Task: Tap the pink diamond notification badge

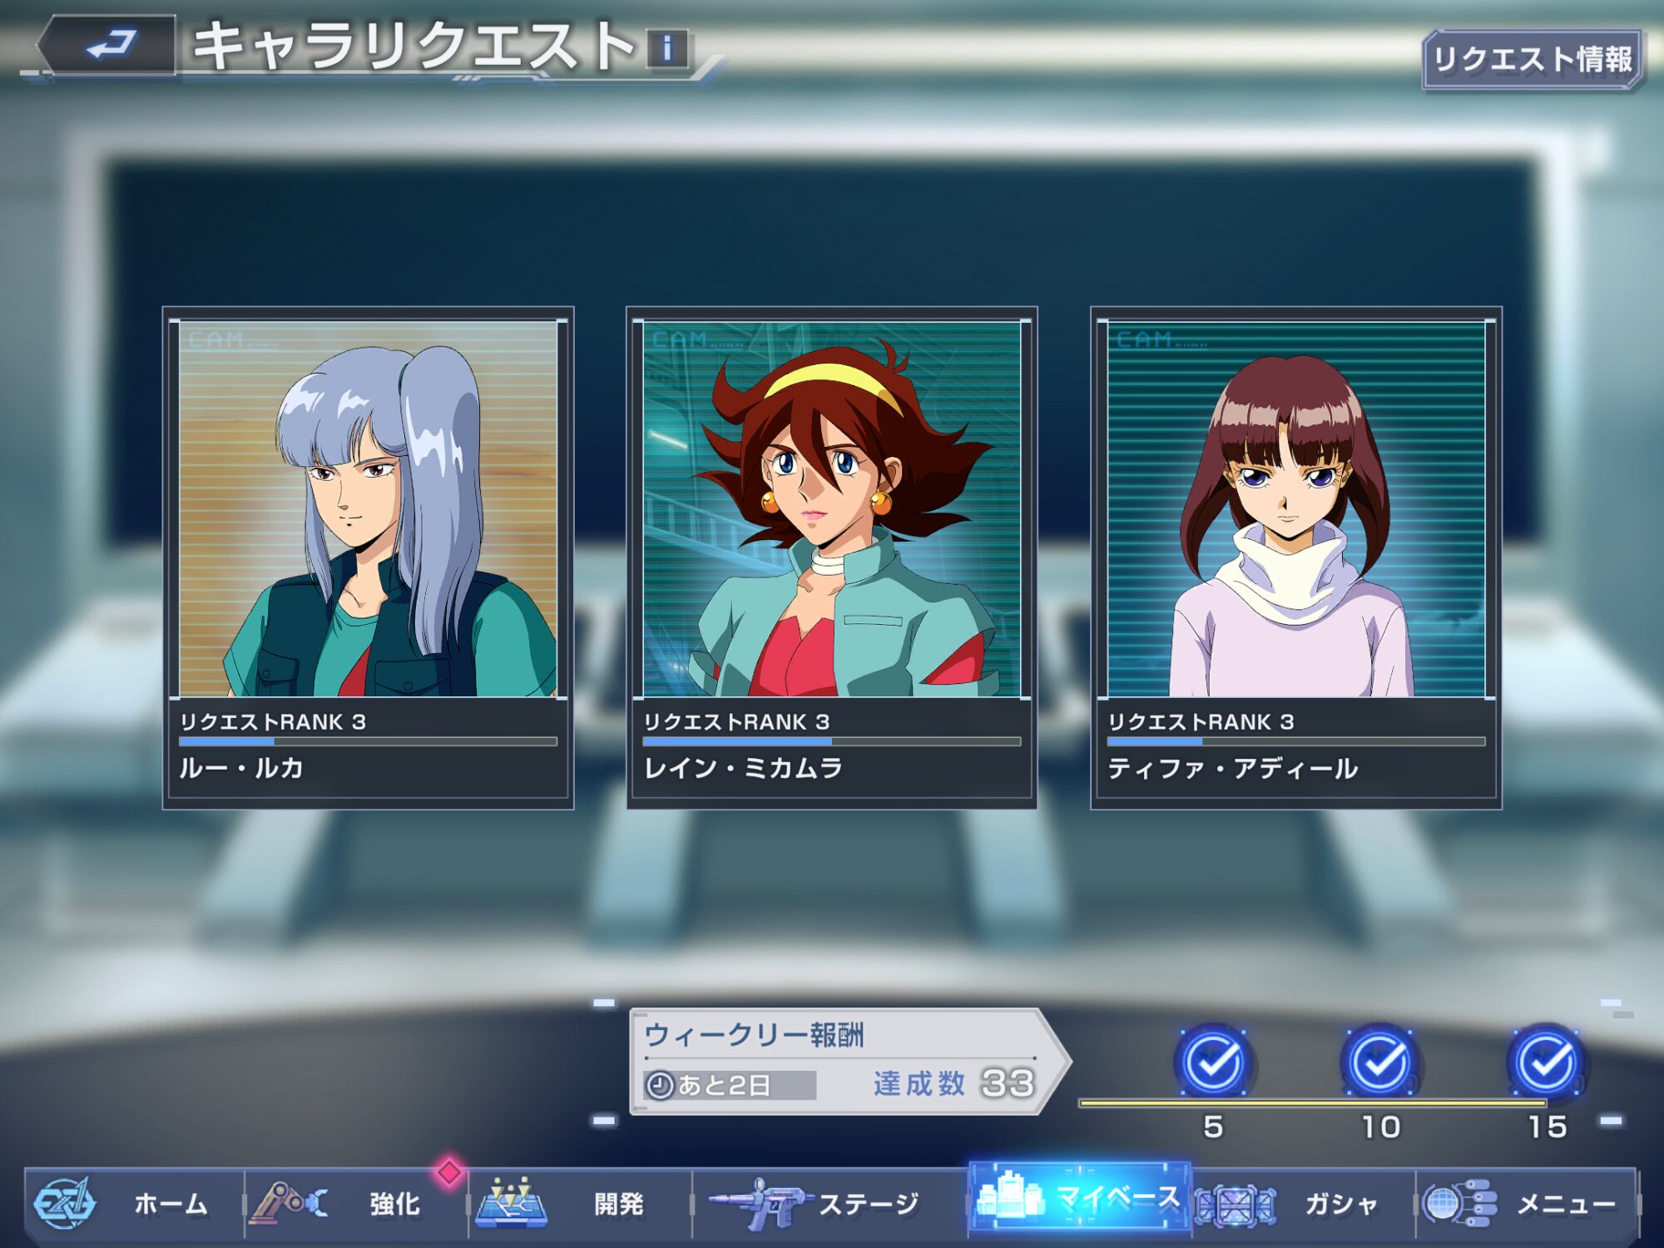Action: (x=449, y=1172)
